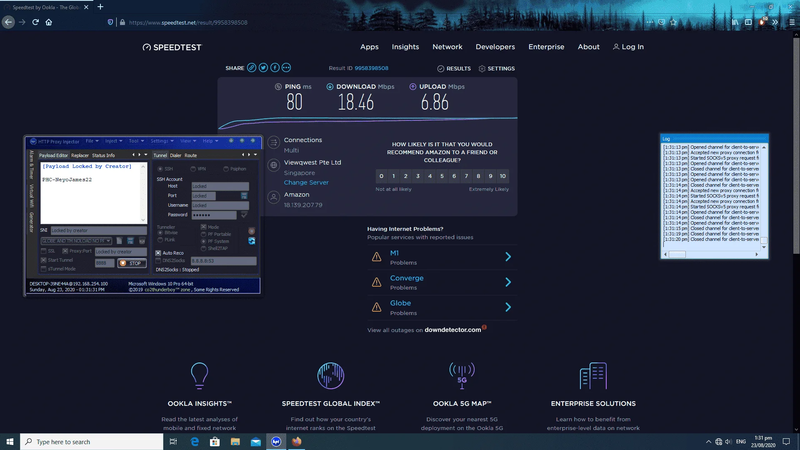Open Mail app from taskbar
The width and height of the screenshot is (800, 450).
click(x=255, y=442)
